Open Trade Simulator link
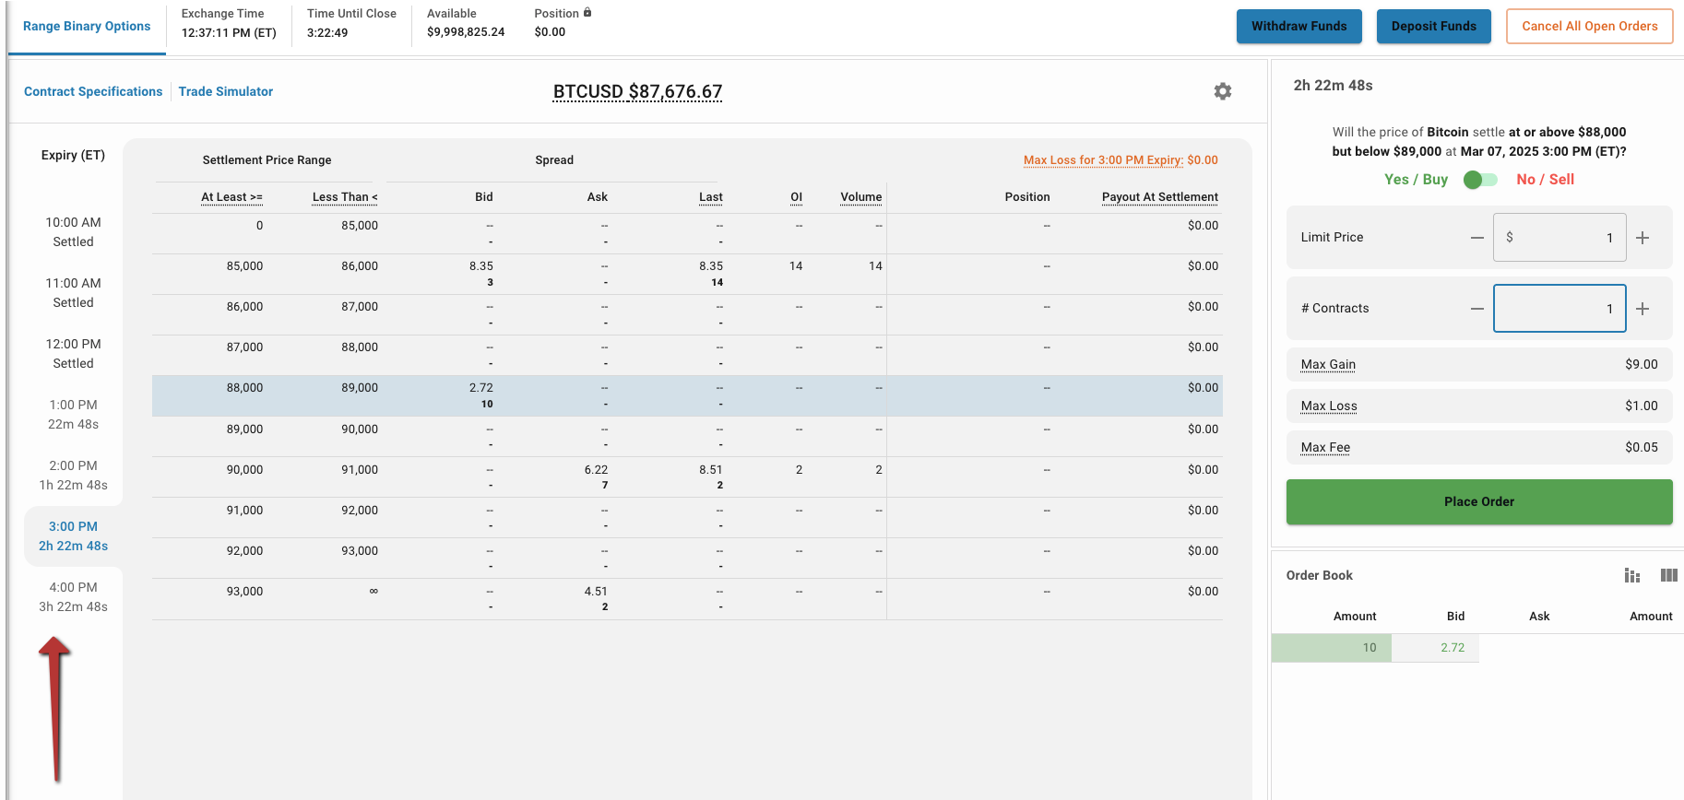 pos(226,91)
